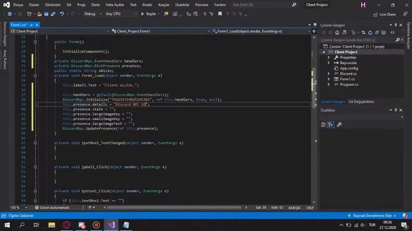Toggle the pin on Form1.cs tab

pyautogui.click(x=32, y=25)
